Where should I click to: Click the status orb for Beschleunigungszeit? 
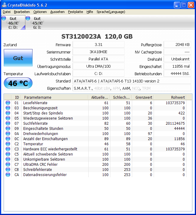(x=8, y=108)
